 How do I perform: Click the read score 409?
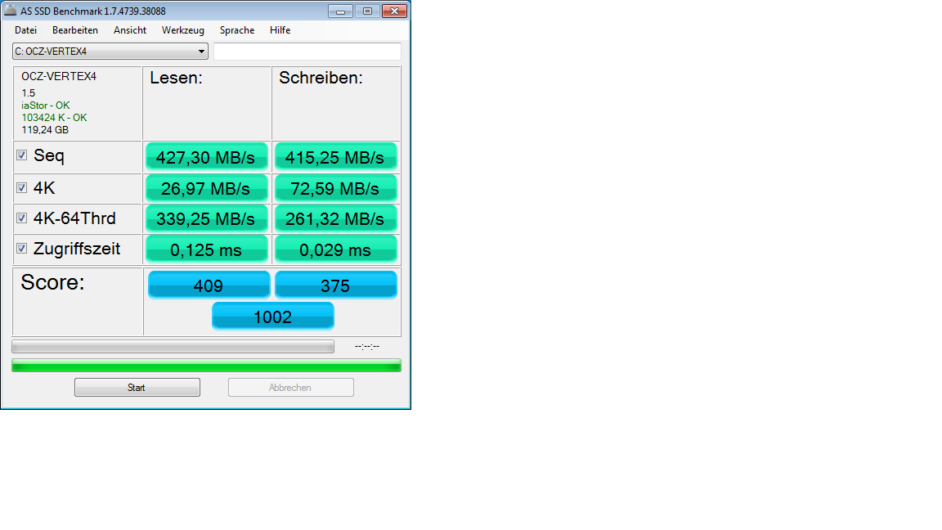209,285
